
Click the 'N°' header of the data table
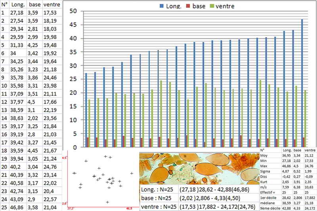(4, 4)
